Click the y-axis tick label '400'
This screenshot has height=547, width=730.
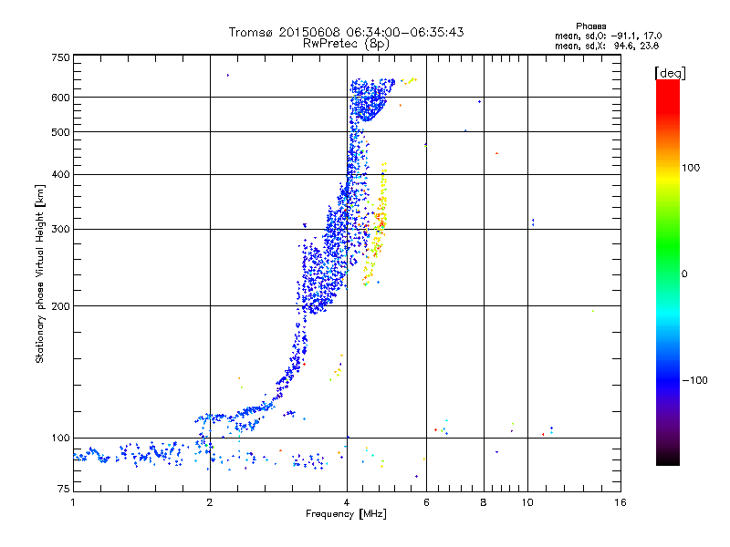(x=60, y=175)
